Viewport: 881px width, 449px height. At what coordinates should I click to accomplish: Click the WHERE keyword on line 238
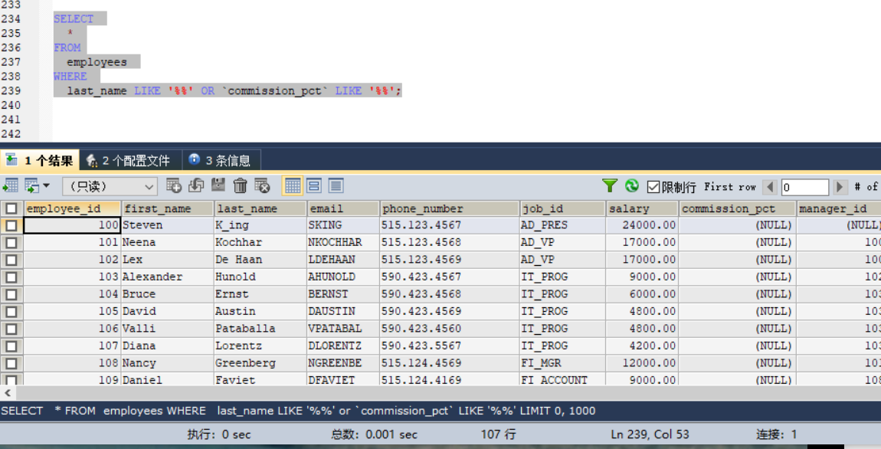pos(70,77)
